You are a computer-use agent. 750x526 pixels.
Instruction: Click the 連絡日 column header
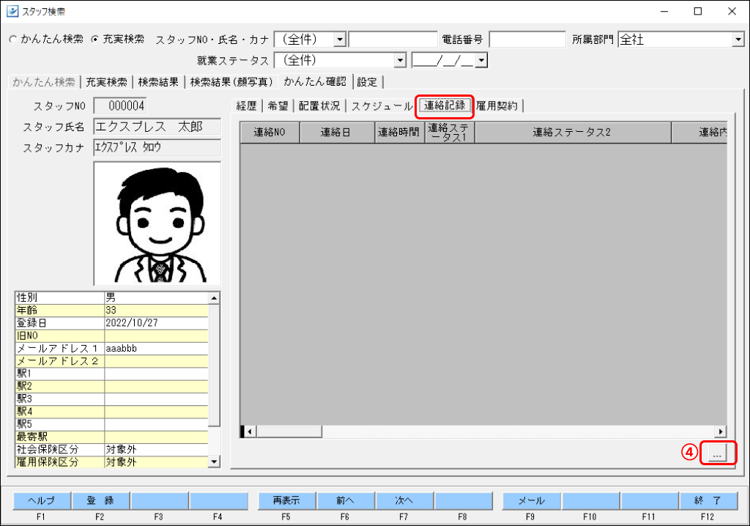click(x=337, y=133)
